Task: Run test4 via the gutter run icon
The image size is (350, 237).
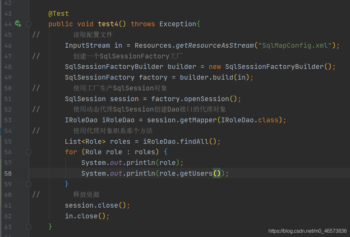Action: (18, 24)
